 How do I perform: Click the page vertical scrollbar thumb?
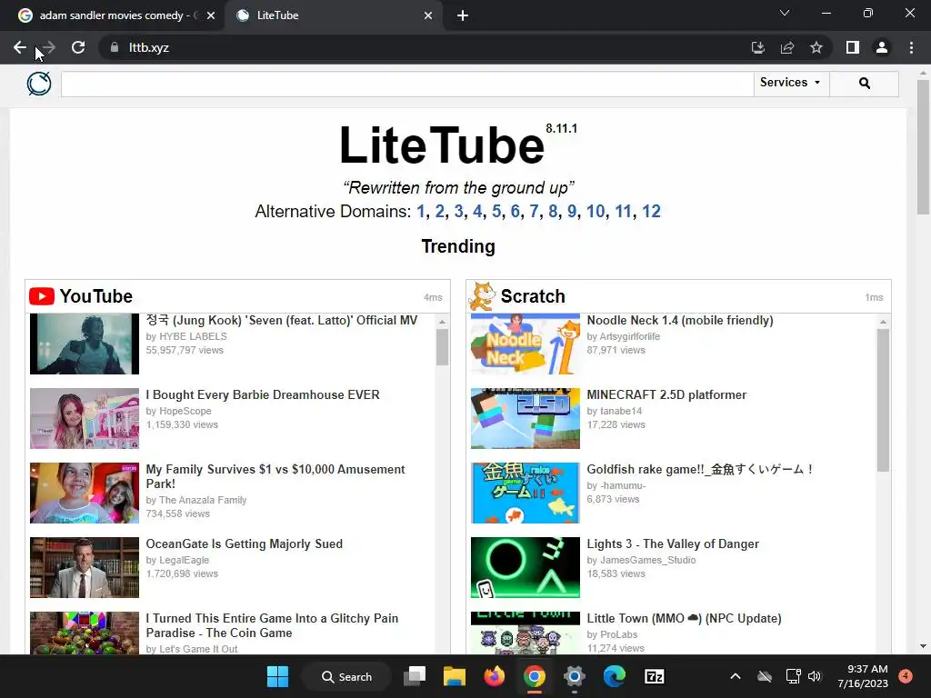coord(923,146)
